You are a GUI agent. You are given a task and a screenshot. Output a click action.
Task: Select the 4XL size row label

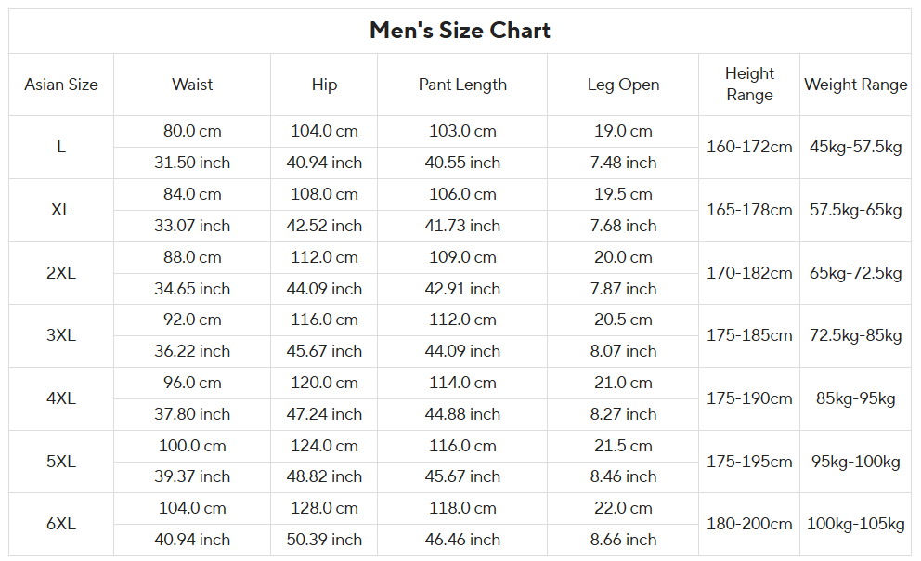coord(61,398)
